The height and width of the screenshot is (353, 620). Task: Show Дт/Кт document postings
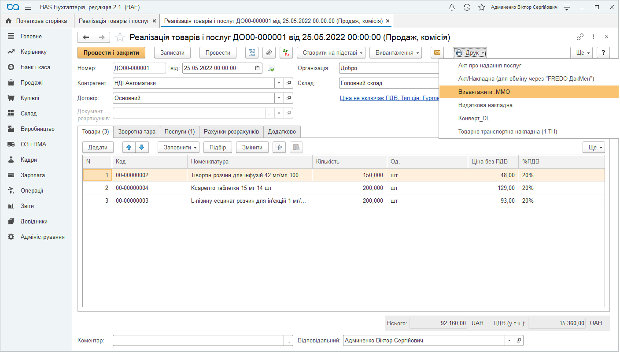(286, 52)
